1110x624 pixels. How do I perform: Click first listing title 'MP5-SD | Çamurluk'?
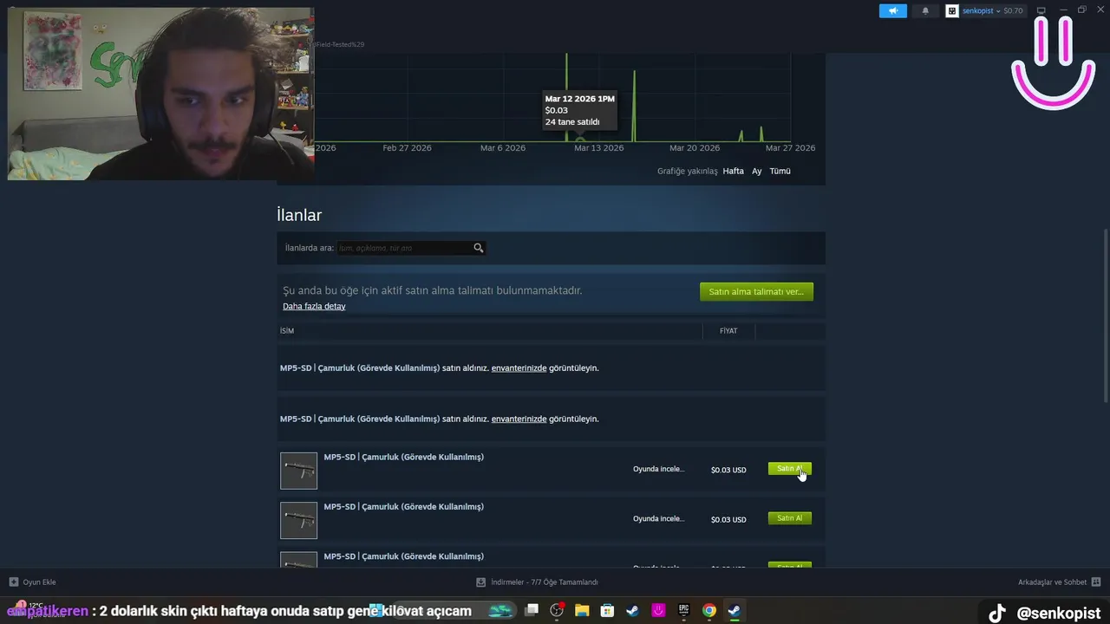click(403, 457)
